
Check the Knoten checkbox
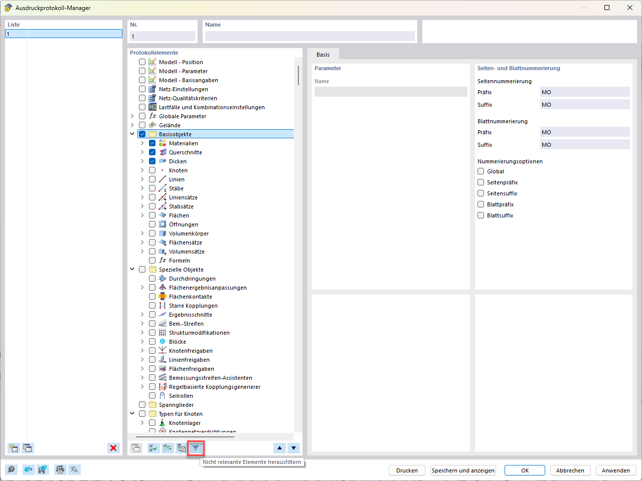[152, 170]
